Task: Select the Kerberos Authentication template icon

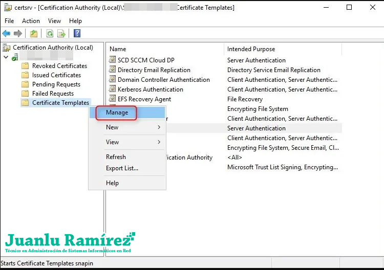Action: click(x=113, y=89)
